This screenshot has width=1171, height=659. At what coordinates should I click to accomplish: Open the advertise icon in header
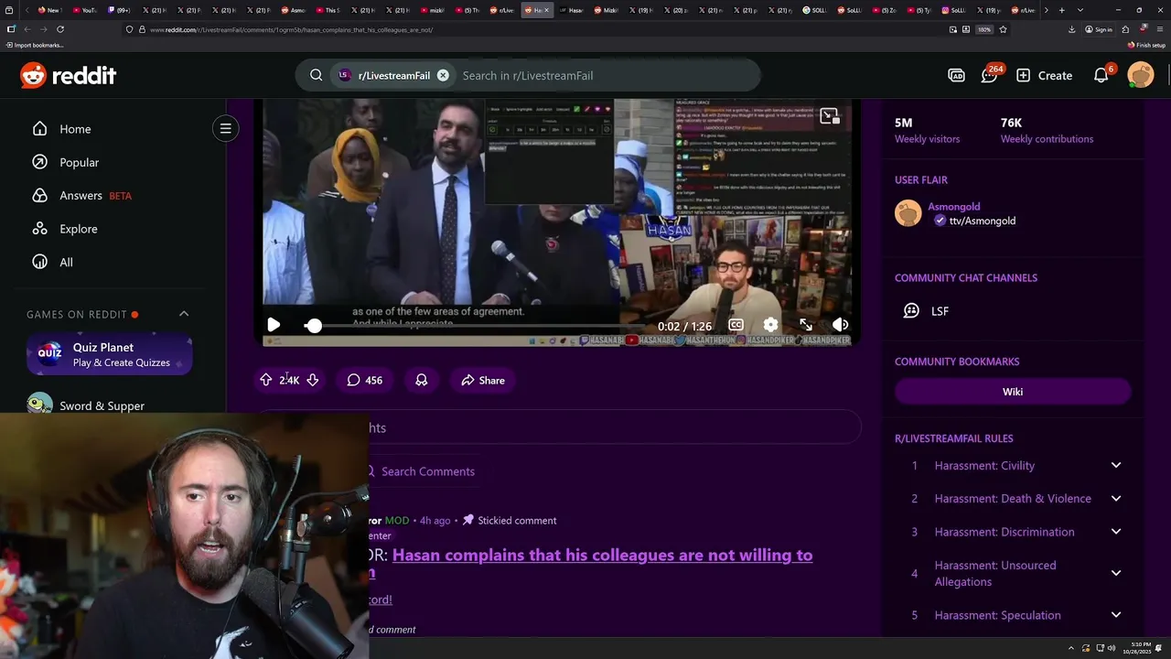pos(956,75)
